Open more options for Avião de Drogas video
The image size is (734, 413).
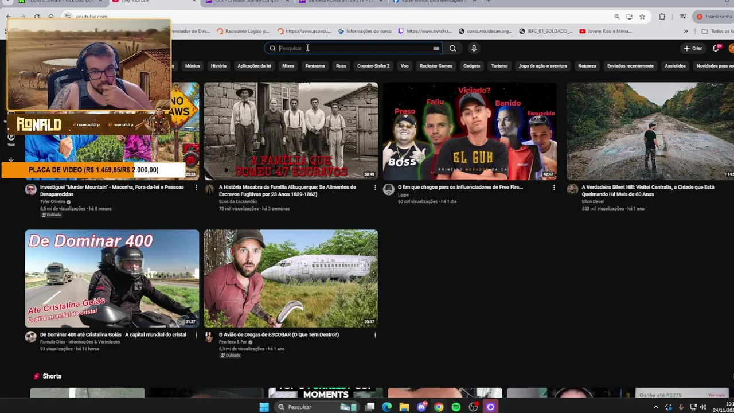point(375,335)
